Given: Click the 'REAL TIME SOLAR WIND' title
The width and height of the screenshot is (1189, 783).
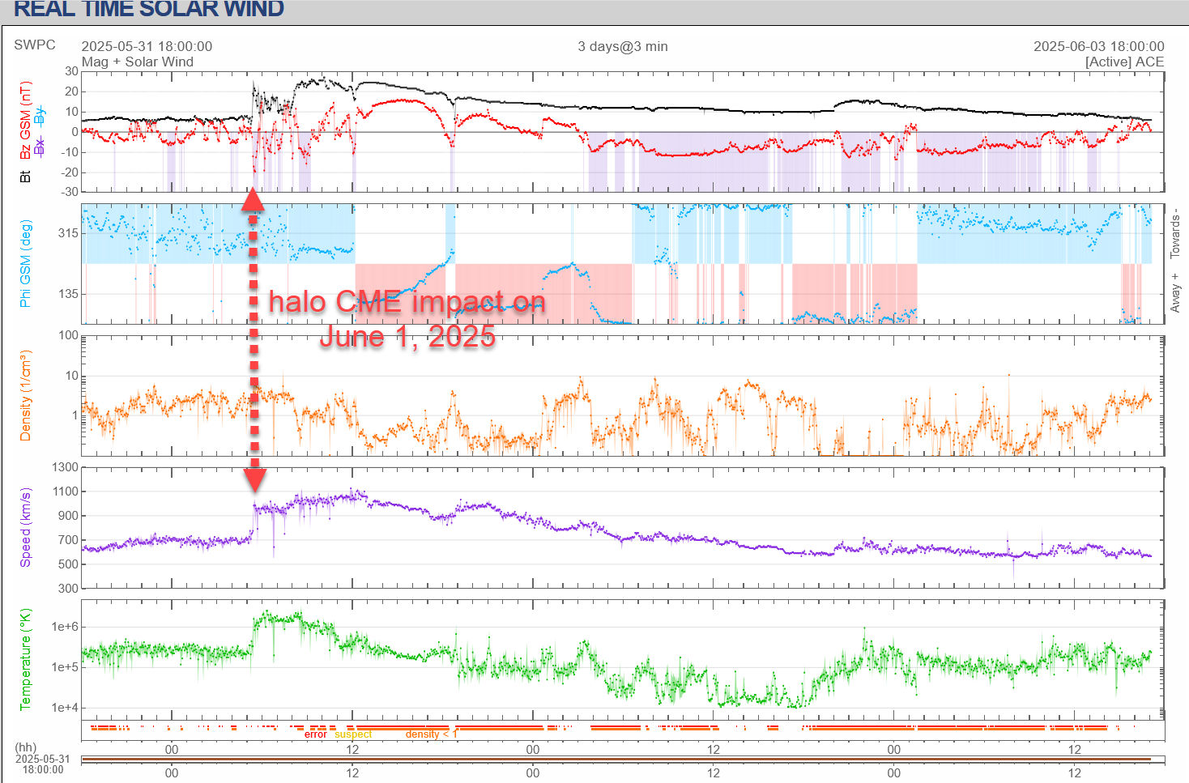Looking at the screenshot, I should (x=148, y=10).
